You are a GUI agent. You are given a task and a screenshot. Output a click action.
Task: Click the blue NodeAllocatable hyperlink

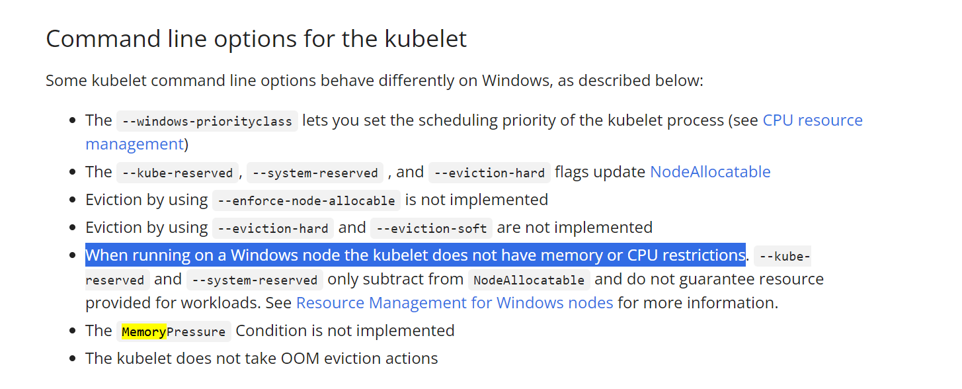coord(710,172)
